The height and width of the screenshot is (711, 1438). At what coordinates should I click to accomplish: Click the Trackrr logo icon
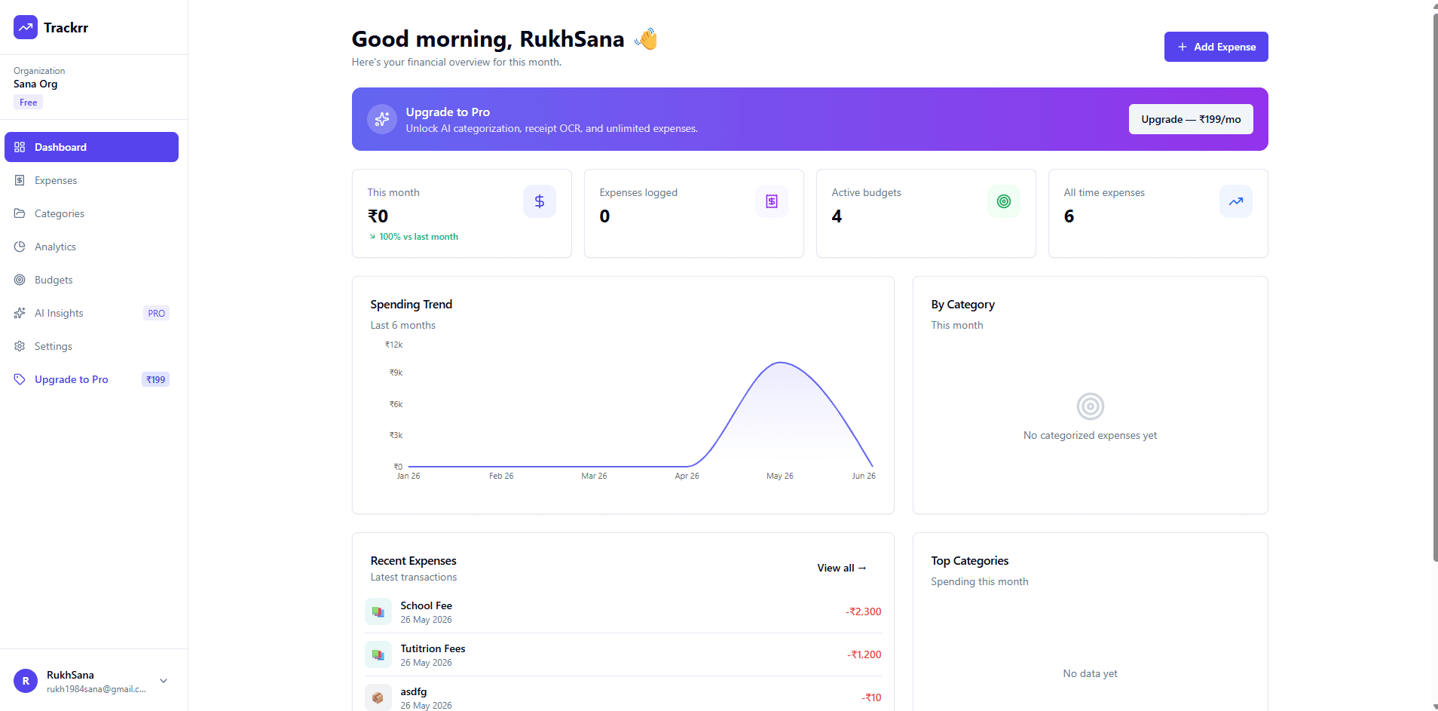pos(26,27)
